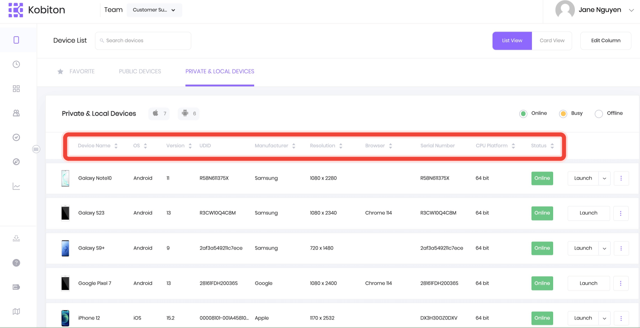
Task: Open the Public Devices tab
Action: [x=140, y=71]
